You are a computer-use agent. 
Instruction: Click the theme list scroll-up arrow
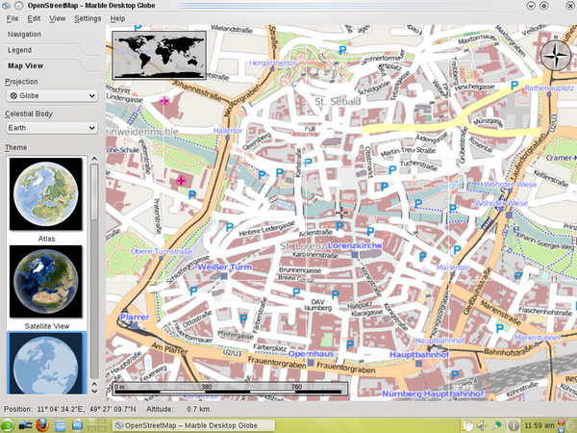(94, 159)
